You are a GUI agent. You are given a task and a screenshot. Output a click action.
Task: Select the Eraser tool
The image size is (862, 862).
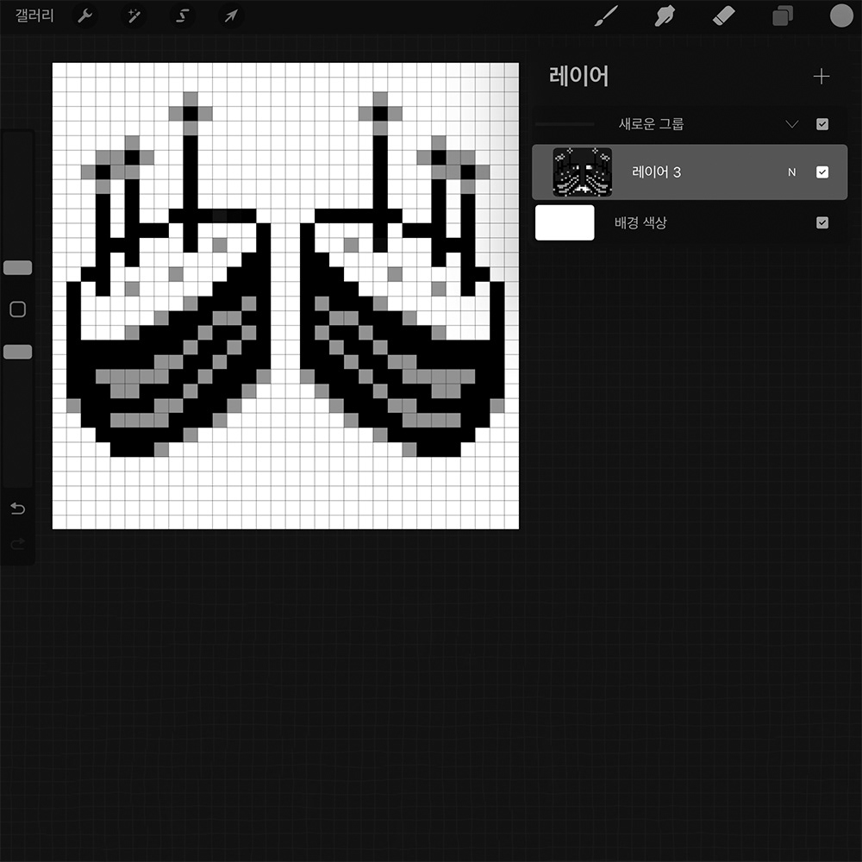[723, 16]
